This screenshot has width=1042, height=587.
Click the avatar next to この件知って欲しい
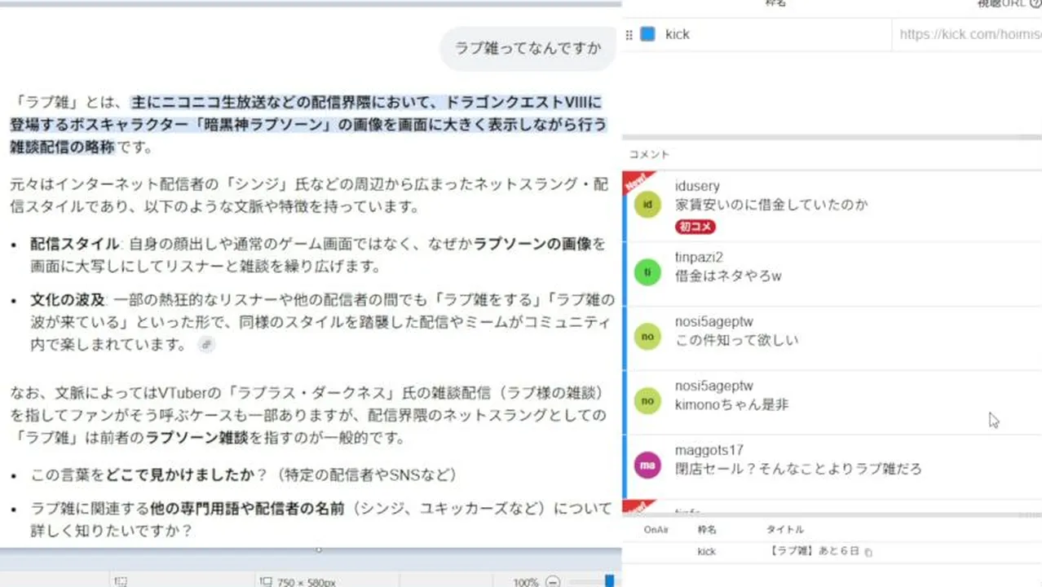point(647,337)
